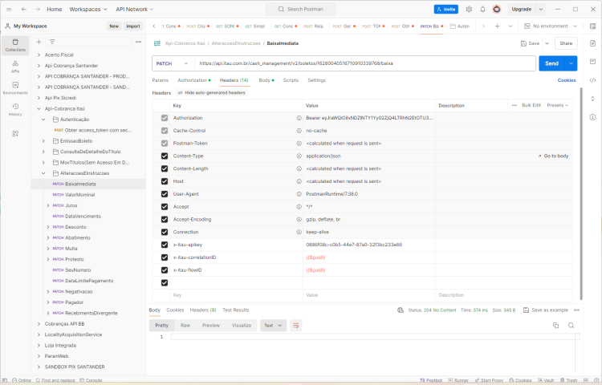The image size is (602, 385).
Task: Click the Cookies link beside request tabs
Action: click(x=567, y=80)
